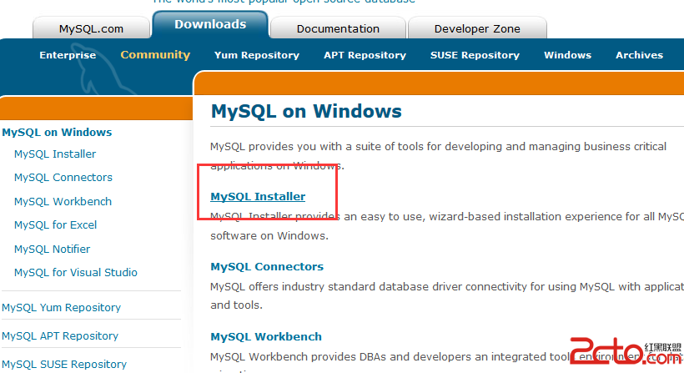Screen dimensions: 684x373
Task: Open MySQL Workbench in the left sidebar
Action: [x=63, y=202]
